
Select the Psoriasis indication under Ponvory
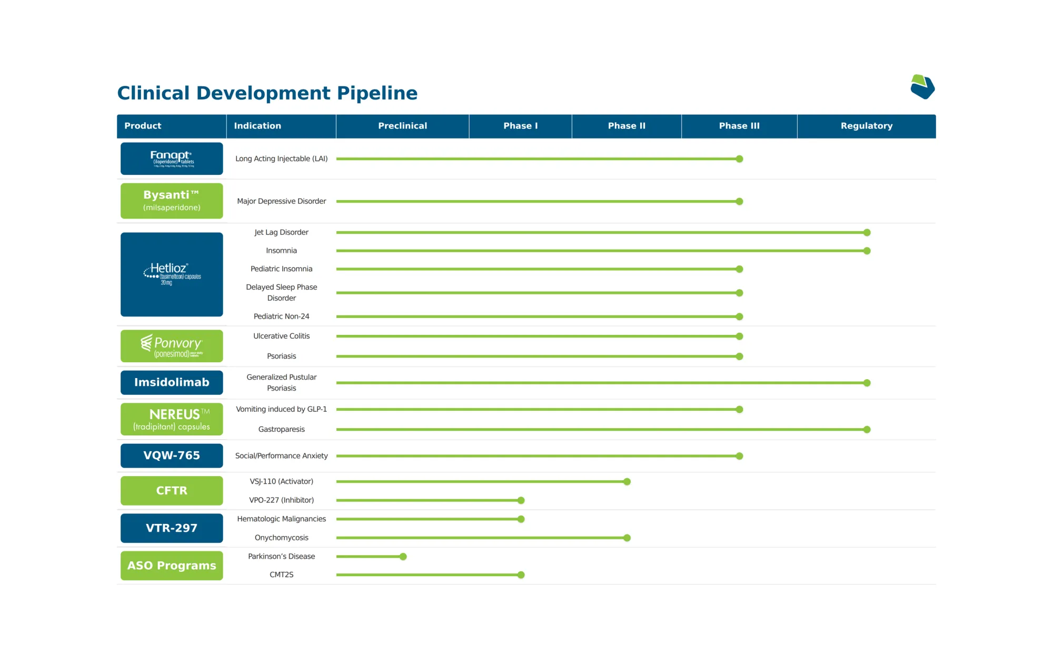point(281,356)
